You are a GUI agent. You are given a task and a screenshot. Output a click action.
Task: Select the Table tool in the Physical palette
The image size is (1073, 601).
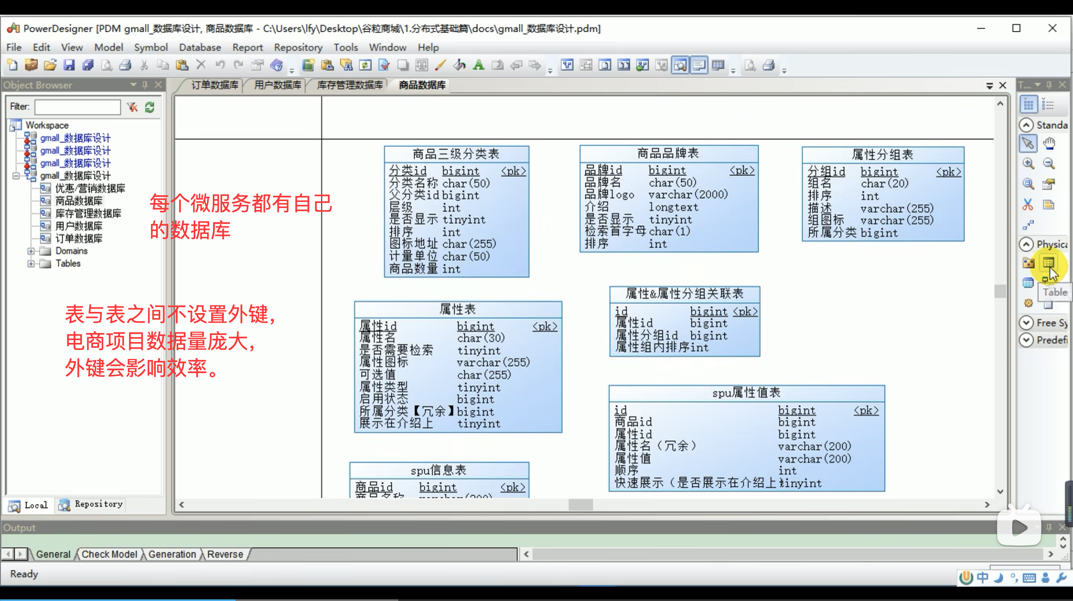click(x=1049, y=263)
